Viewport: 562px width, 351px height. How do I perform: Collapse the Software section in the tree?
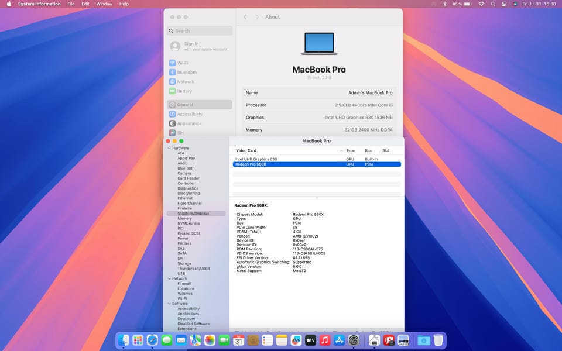pos(169,304)
